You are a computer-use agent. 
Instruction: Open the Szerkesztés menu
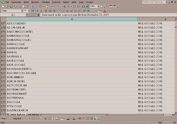(x=16, y=2)
